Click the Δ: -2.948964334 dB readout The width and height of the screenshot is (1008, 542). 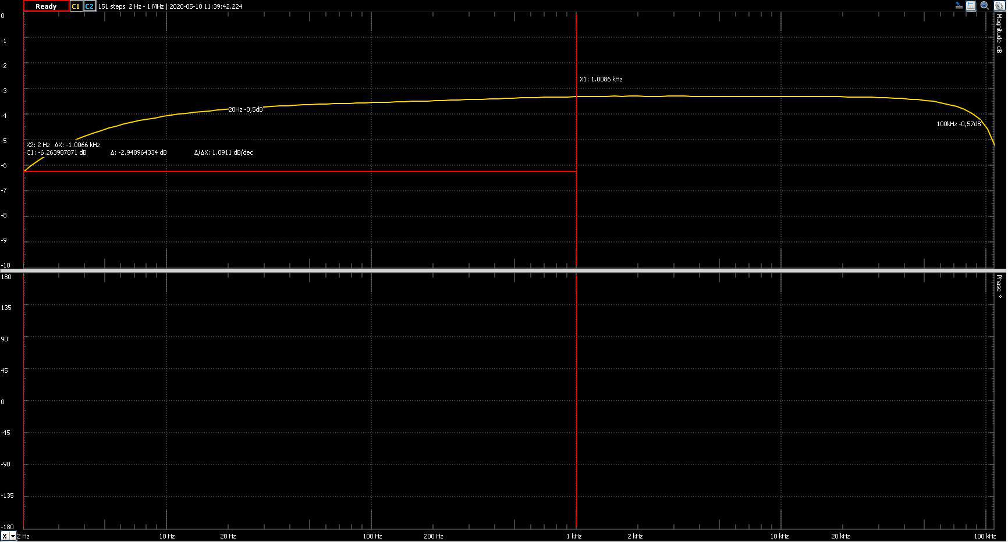point(139,152)
